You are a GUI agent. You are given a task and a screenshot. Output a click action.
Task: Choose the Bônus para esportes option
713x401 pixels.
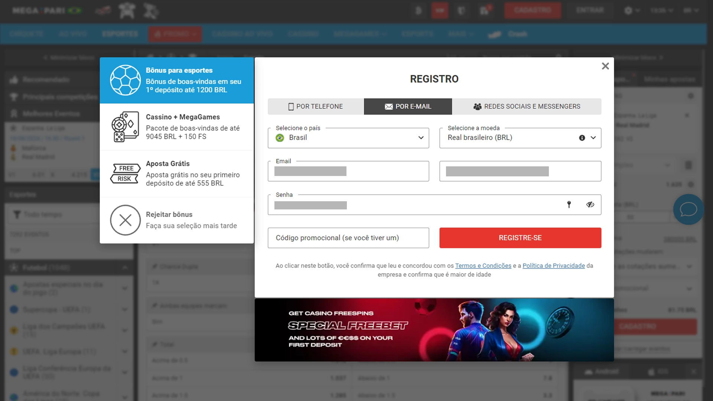click(x=177, y=80)
